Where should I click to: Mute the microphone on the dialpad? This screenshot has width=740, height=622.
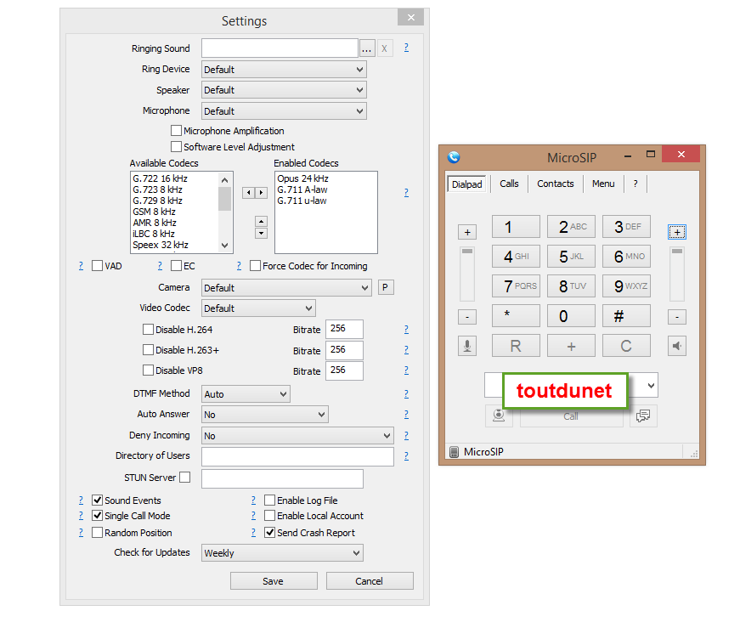tap(466, 346)
